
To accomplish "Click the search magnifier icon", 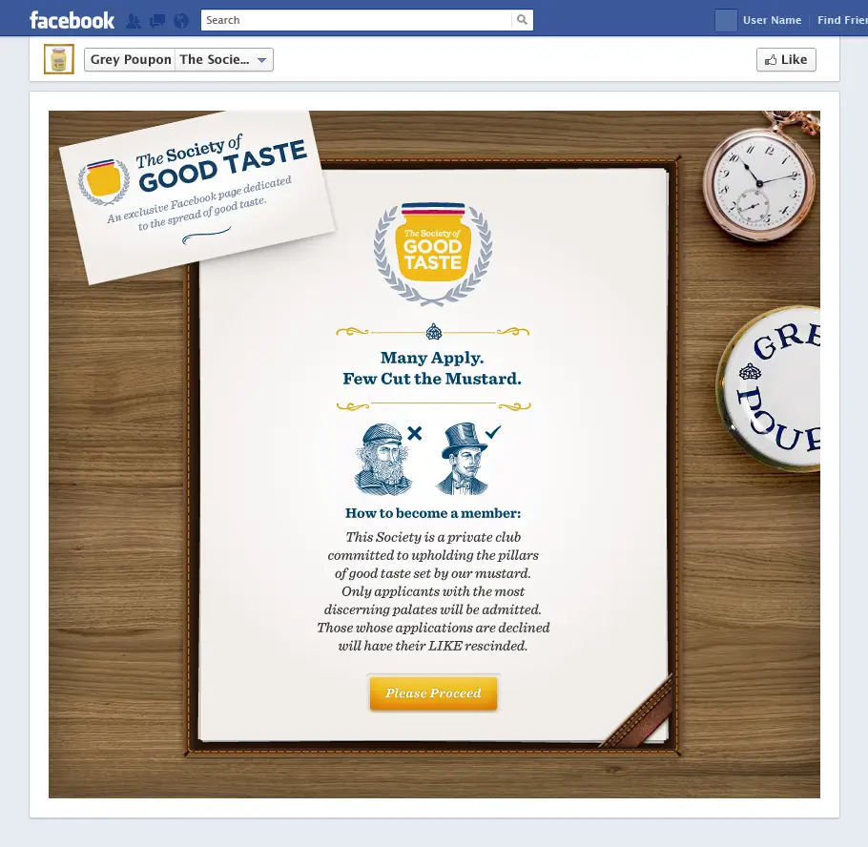I will click(522, 20).
